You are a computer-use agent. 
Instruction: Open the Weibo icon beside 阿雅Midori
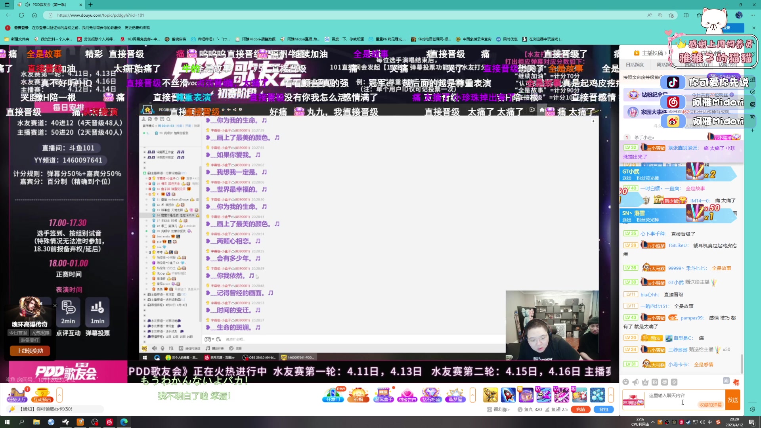pyautogui.click(x=674, y=121)
